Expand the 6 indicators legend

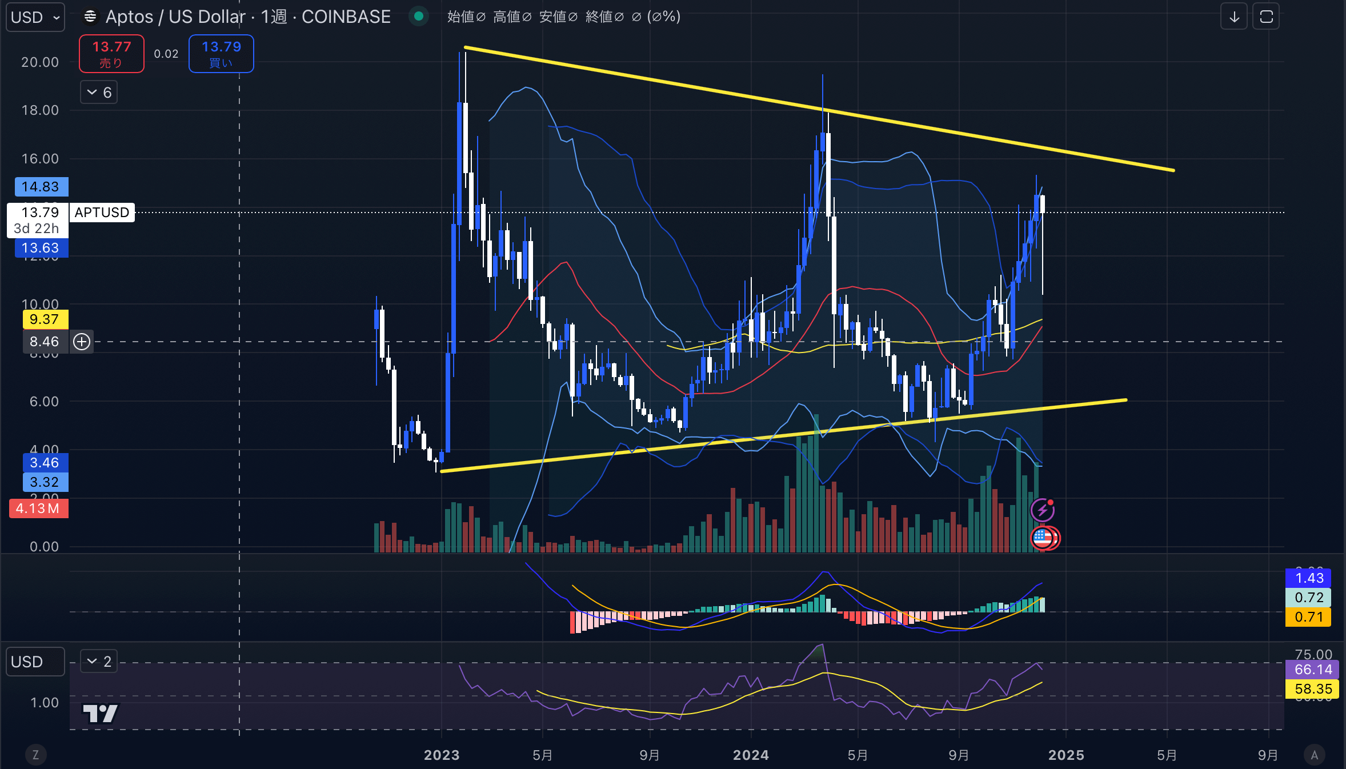[99, 93]
